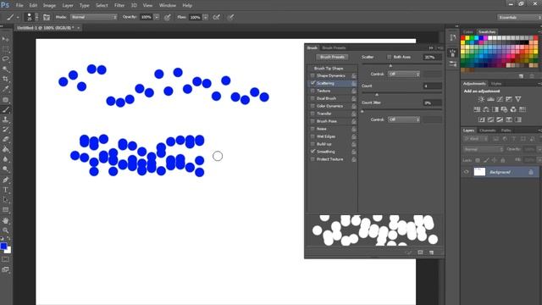Viewport: 542px width, 305px height.
Task: Click the Count value field
Action: (x=433, y=86)
